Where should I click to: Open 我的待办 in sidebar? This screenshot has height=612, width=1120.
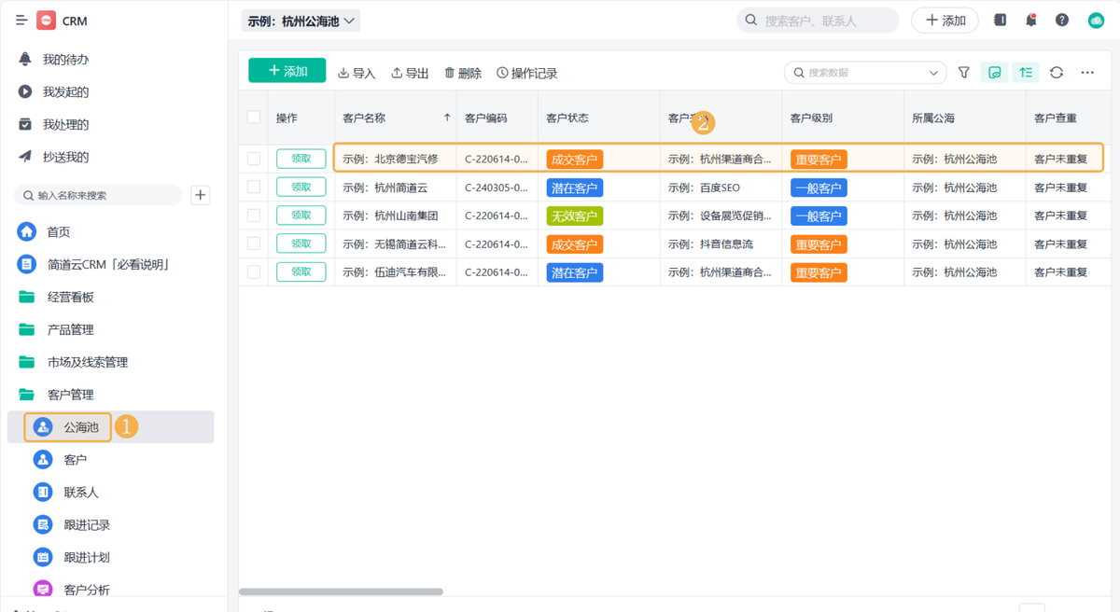pyautogui.click(x=65, y=60)
